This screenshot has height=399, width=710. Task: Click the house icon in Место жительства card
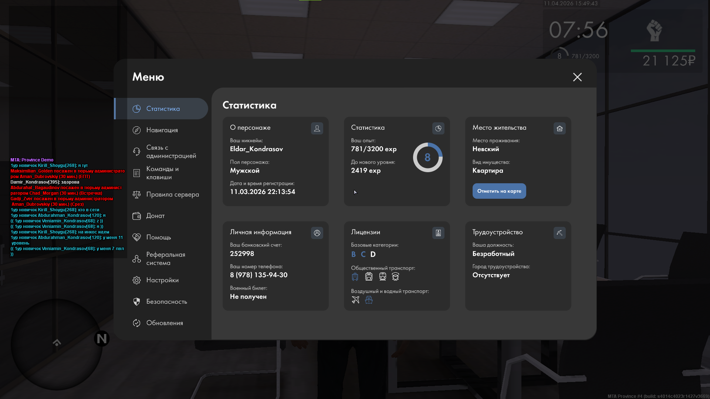[559, 128]
